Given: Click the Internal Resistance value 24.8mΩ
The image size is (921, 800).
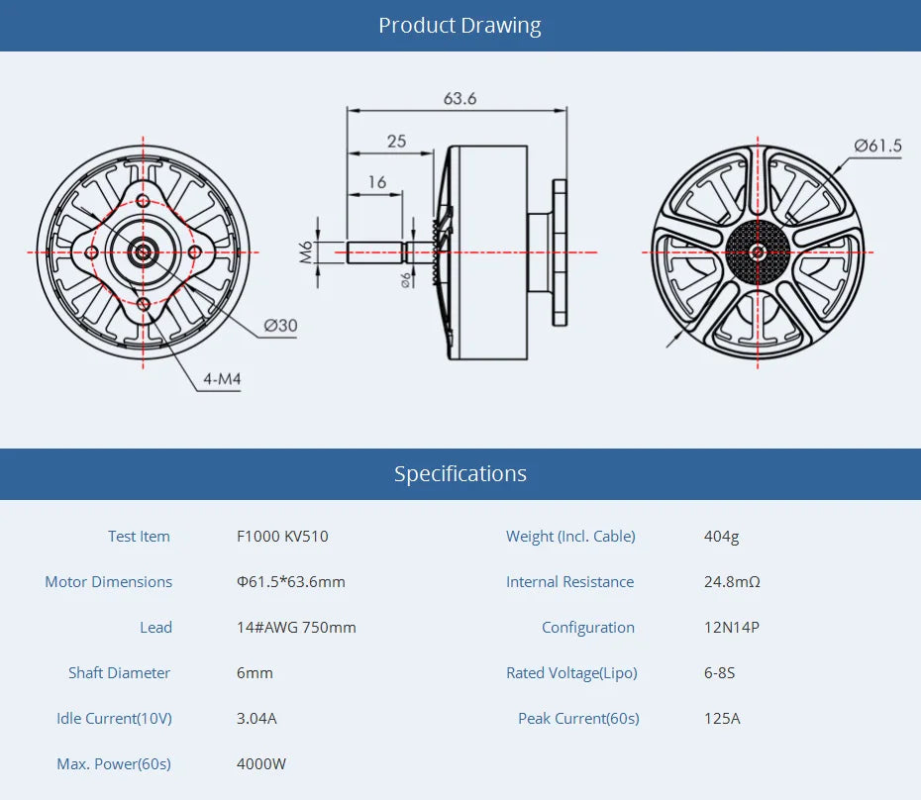Looking at the screenshot, I should click(732, 582).
